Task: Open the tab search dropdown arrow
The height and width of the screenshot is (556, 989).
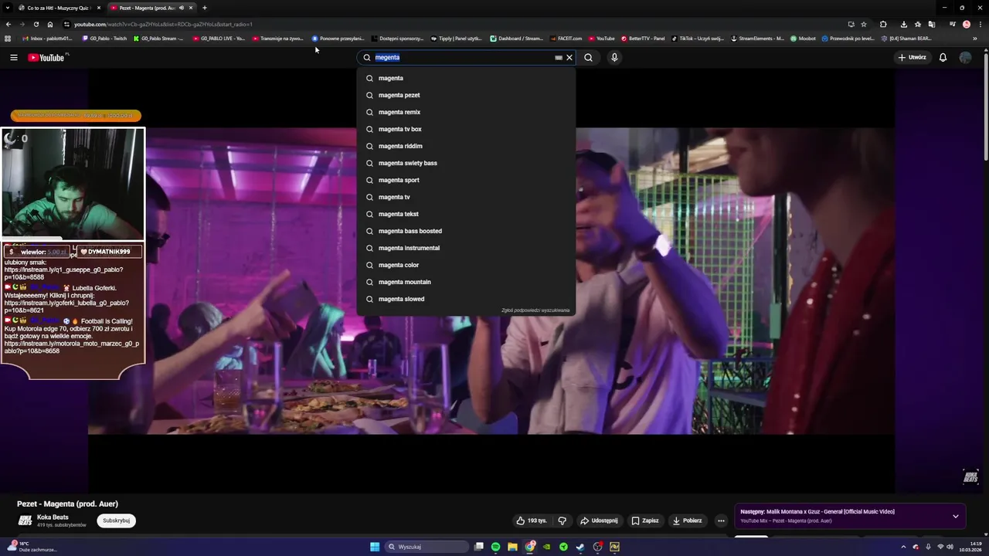Action: click(7, 8)
